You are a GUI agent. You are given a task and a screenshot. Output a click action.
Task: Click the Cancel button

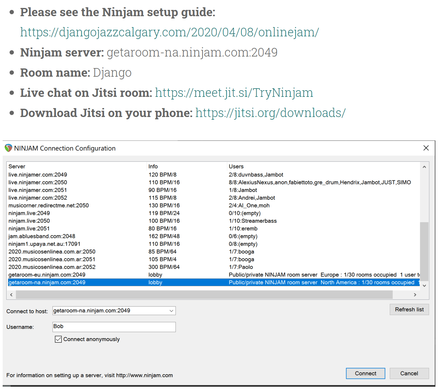pyautogui.click(x=409, y=373)
